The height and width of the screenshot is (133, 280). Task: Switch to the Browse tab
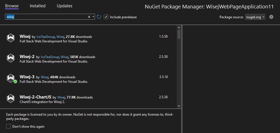point(12,6)
